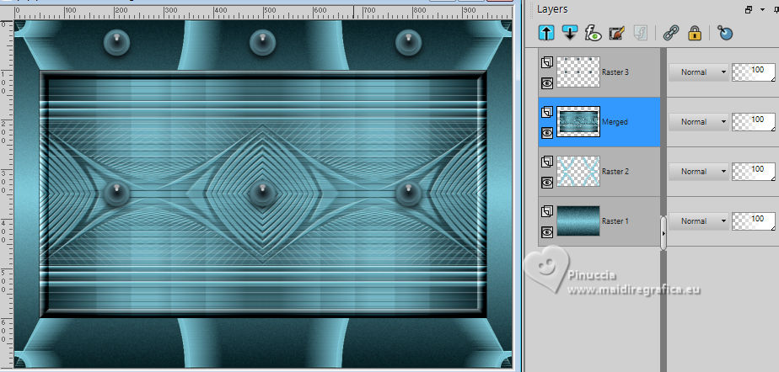Toggle the lock transparency padlock icon
The height and width of the screenshot is (372, 779).
(695, 33)
